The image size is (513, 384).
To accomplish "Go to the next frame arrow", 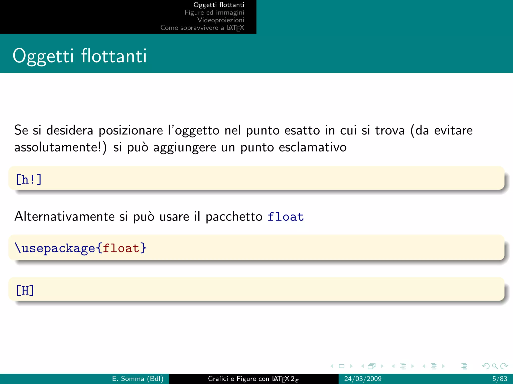I will click(x=382, y=366).
